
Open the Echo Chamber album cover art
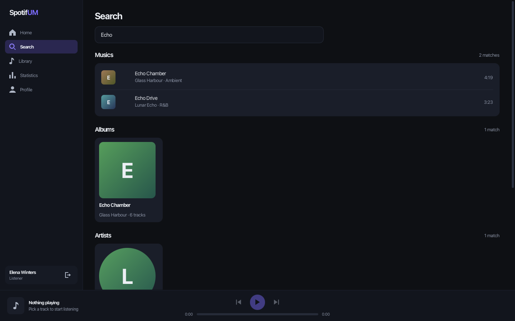point(127,170)
